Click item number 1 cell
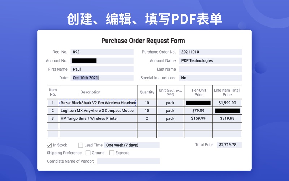 coord(53,103)
